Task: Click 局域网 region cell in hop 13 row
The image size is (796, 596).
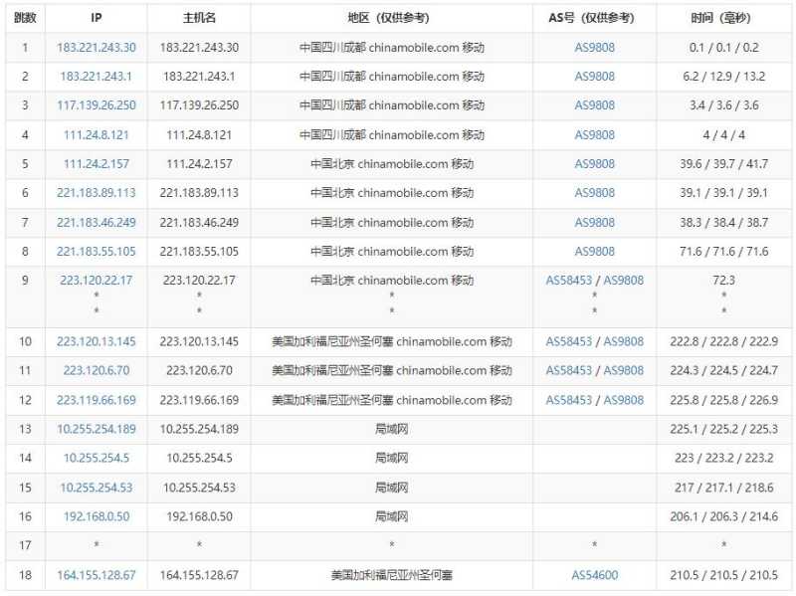Action: 391,429
